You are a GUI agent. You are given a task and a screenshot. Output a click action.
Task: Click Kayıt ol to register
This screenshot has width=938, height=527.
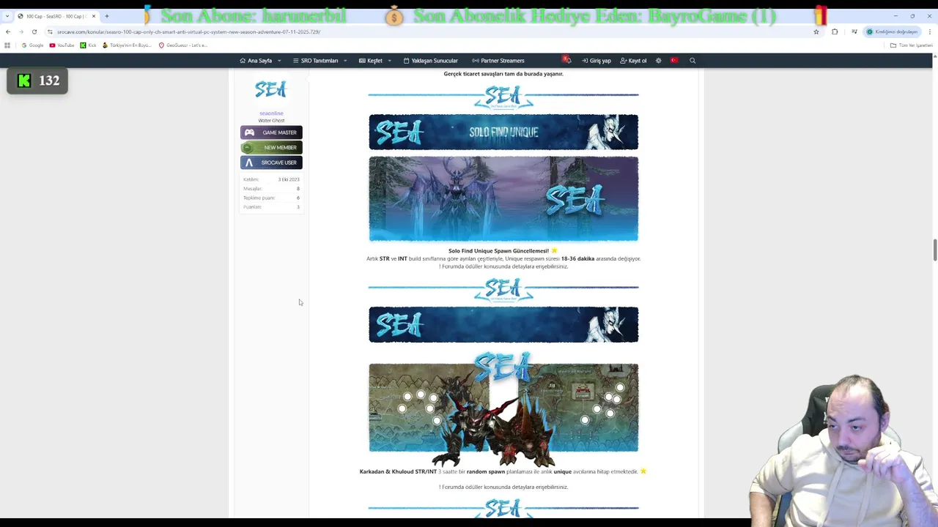click(x=633, y=61)
